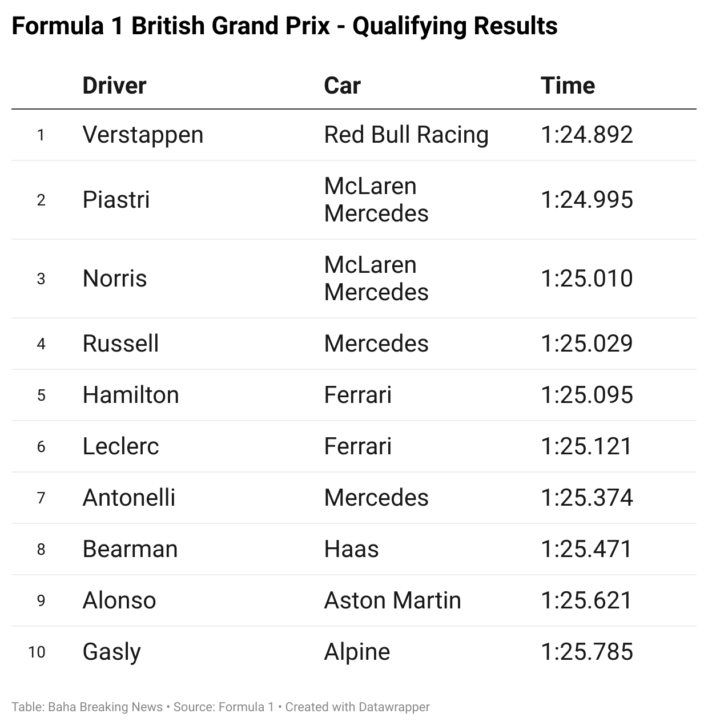Click the "Created with Datawrapper" footer text
This screenshot has width=708, height=726.
click(x=357, y=707)
